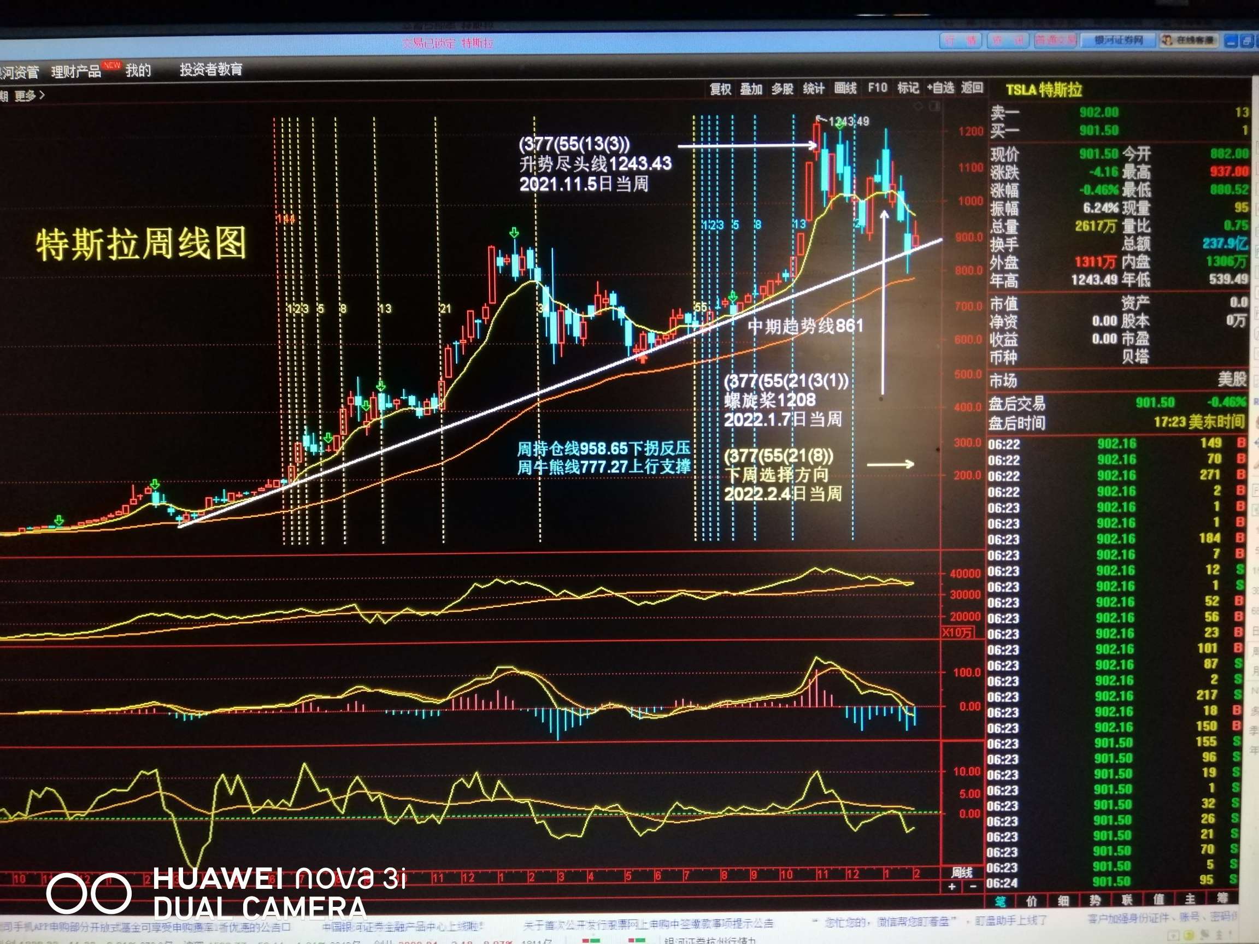Open the 投资者教育 menu
This screenshot has width=1259, height=944.
(211, 69)
